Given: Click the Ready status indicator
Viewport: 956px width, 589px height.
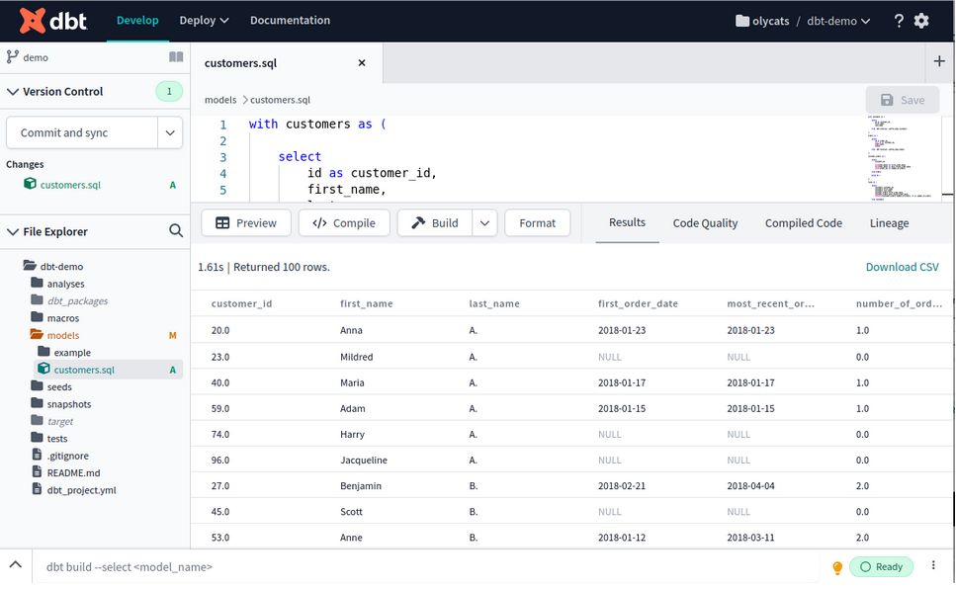Looking at the screenshot, I should (881, 567).
